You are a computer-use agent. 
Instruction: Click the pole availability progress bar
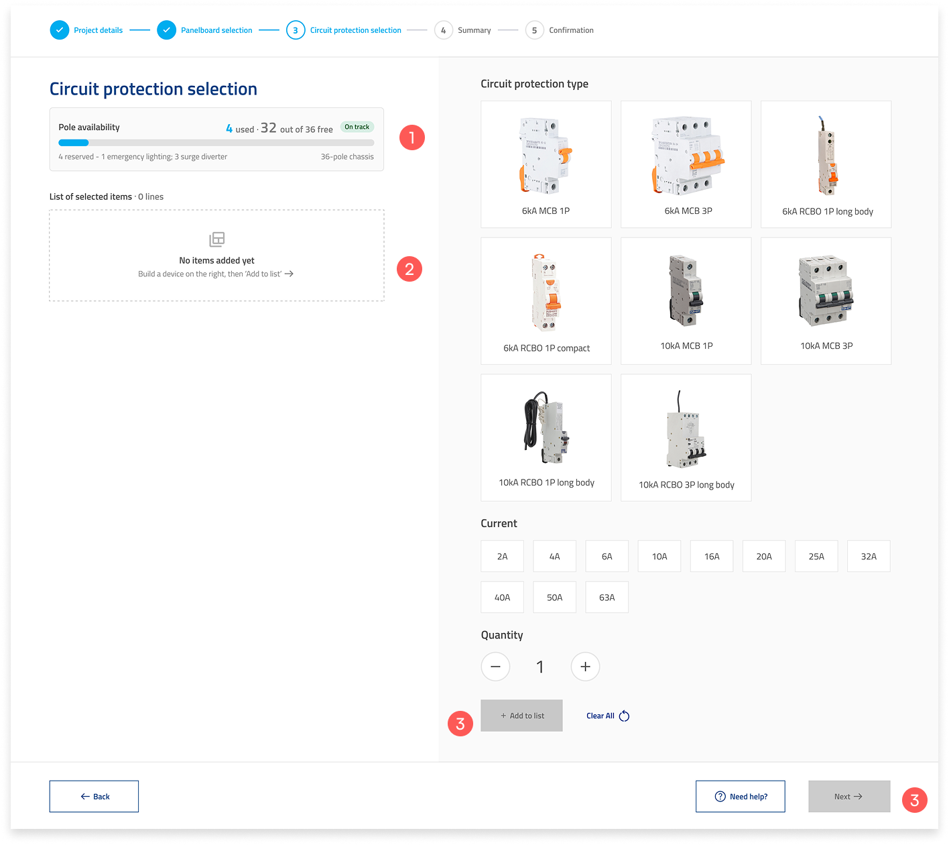216,143
